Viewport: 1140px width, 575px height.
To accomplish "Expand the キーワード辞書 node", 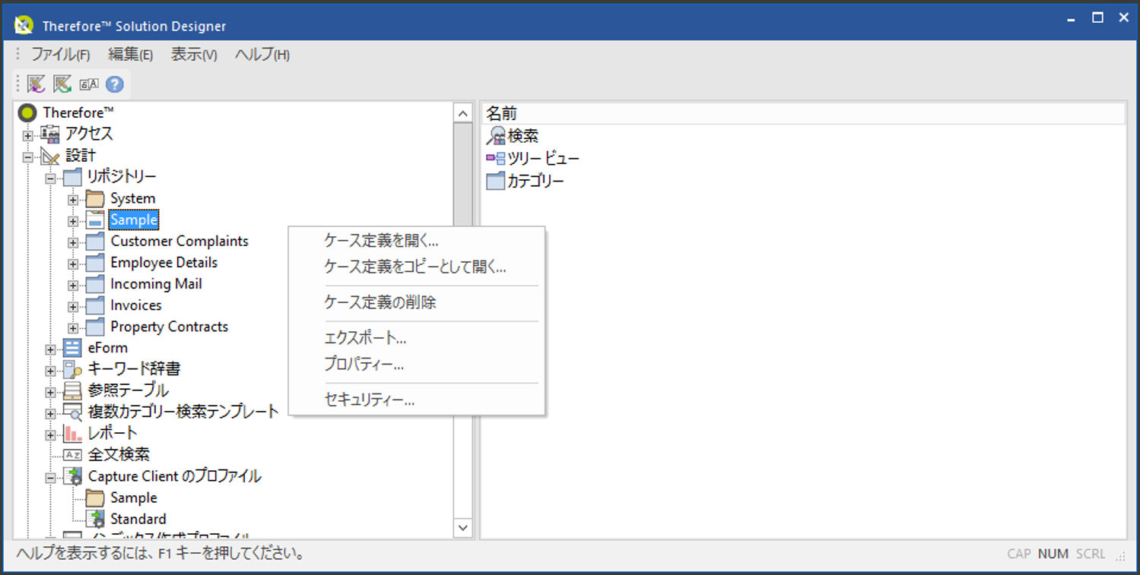I will tap(50, 371).
